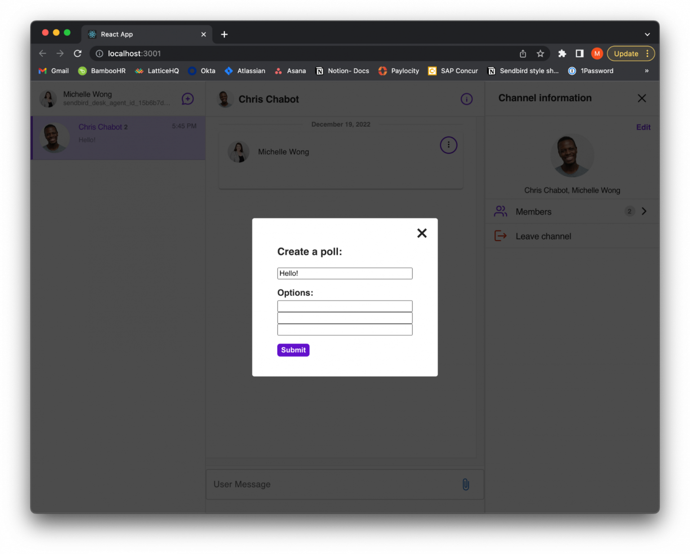Click Chris Chabot avatar in channel list
Viewport: 690px width, 554px height.
[54, 138]
